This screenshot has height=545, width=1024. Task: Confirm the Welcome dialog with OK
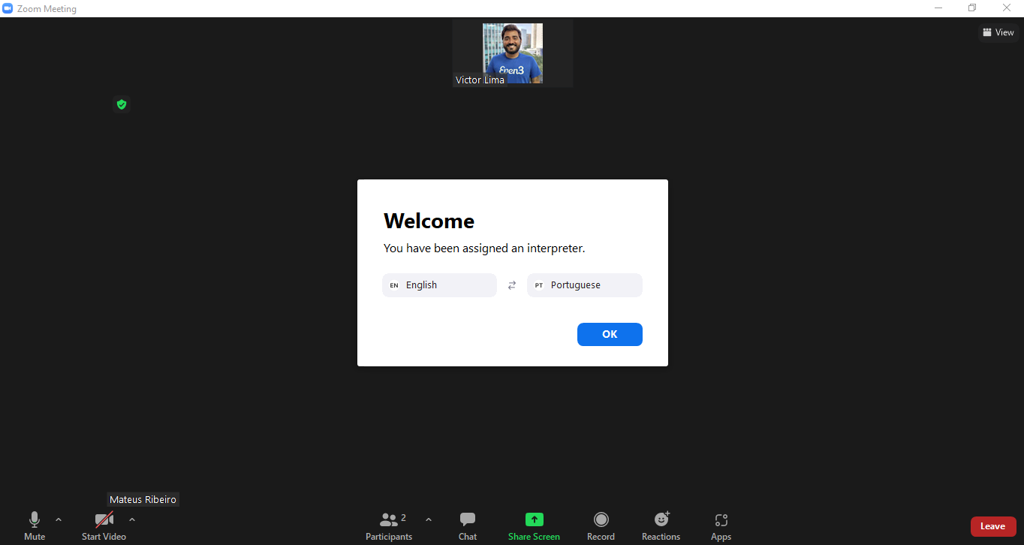pos(610,334)
